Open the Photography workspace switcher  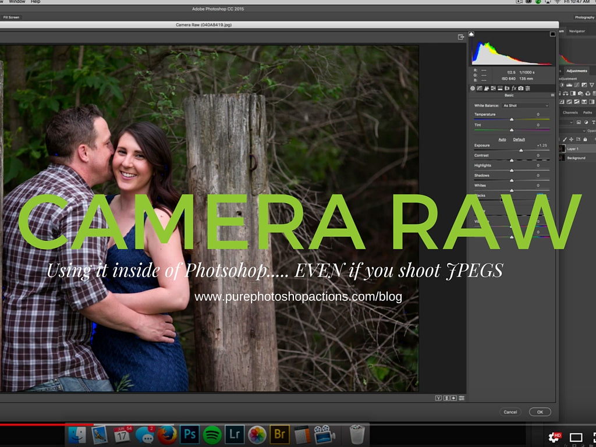point(584,17)
